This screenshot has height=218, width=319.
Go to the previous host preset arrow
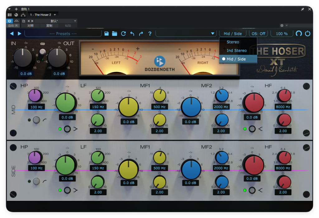28,21
